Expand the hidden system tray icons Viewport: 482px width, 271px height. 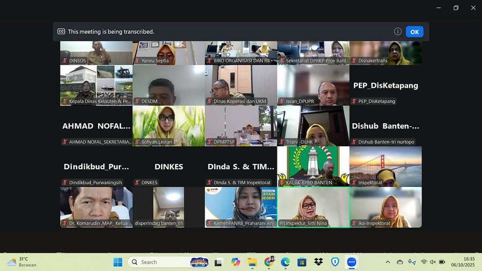[388, 262]
